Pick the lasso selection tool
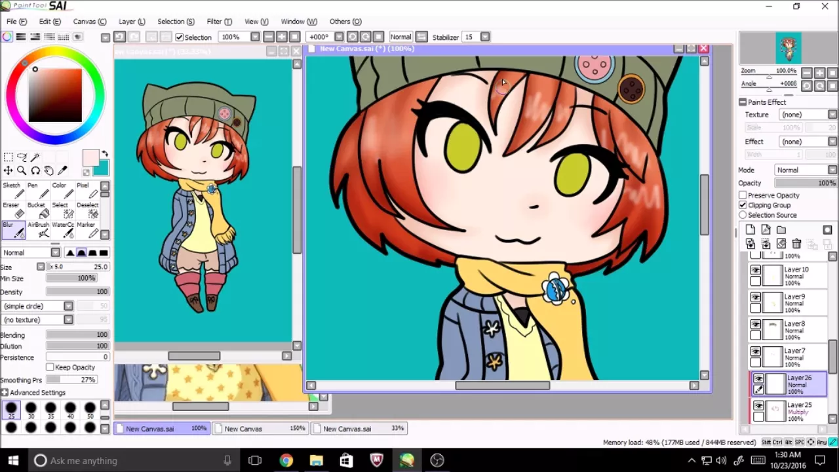This screenshot has height=472, width=839. pos(22,157)
